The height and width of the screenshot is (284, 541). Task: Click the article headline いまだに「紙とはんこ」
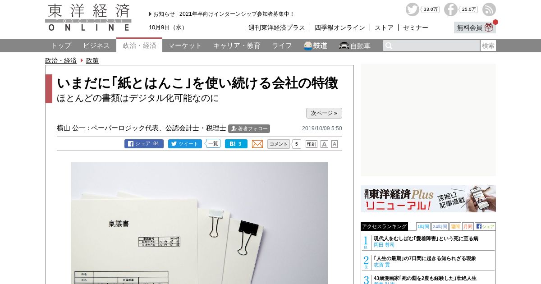(x=197, y=83)
